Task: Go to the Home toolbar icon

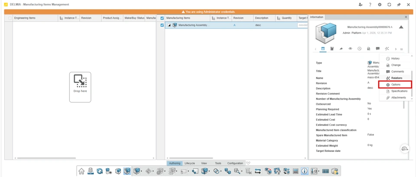Action: pyautogui.click(x=81, y=171)
